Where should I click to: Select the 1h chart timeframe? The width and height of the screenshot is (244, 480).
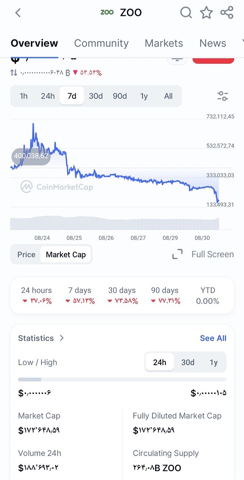click(x=23, y=96)
